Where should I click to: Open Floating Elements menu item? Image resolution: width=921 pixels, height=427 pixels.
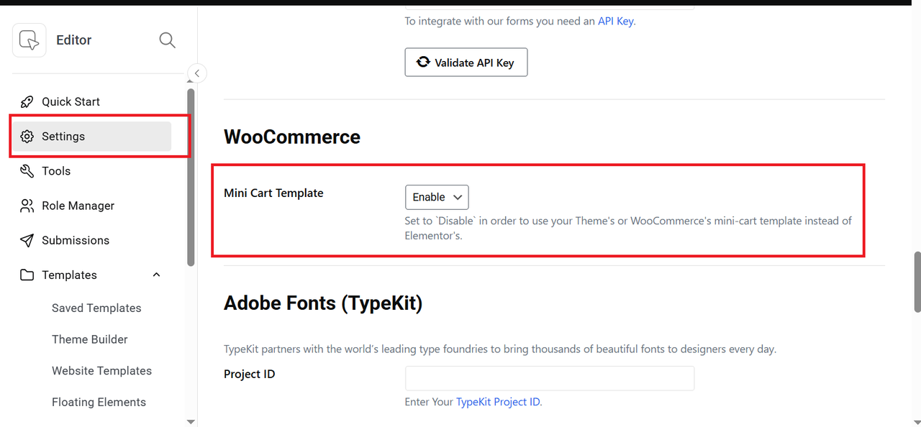[x=99, y=402]
